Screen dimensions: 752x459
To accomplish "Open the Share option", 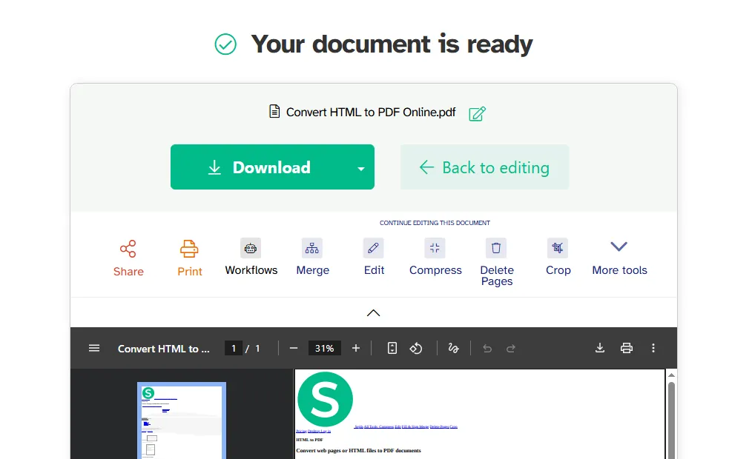I will pyautogui.click(x=128, y=258).
